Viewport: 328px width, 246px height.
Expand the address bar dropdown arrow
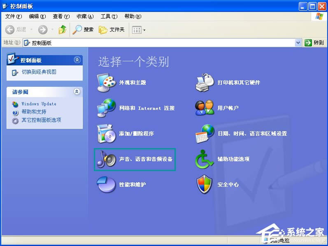tap(298, 43)
